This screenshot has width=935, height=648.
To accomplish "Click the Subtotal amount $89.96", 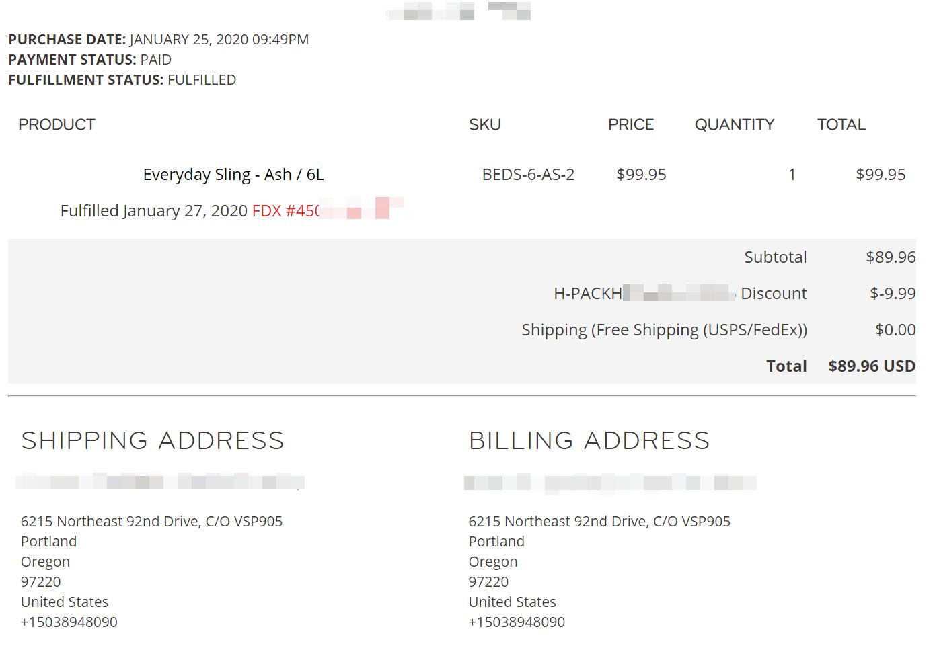I will pos(890,257).
